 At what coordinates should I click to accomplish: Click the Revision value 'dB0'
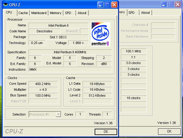[104, 64]
